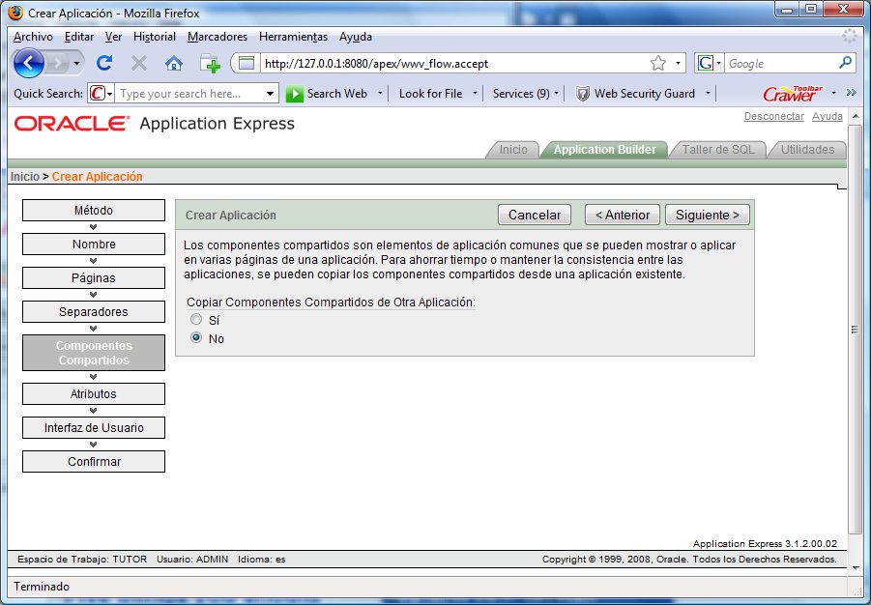
Task: Click the page identity icon in the address bar
Action: [247, 64]
